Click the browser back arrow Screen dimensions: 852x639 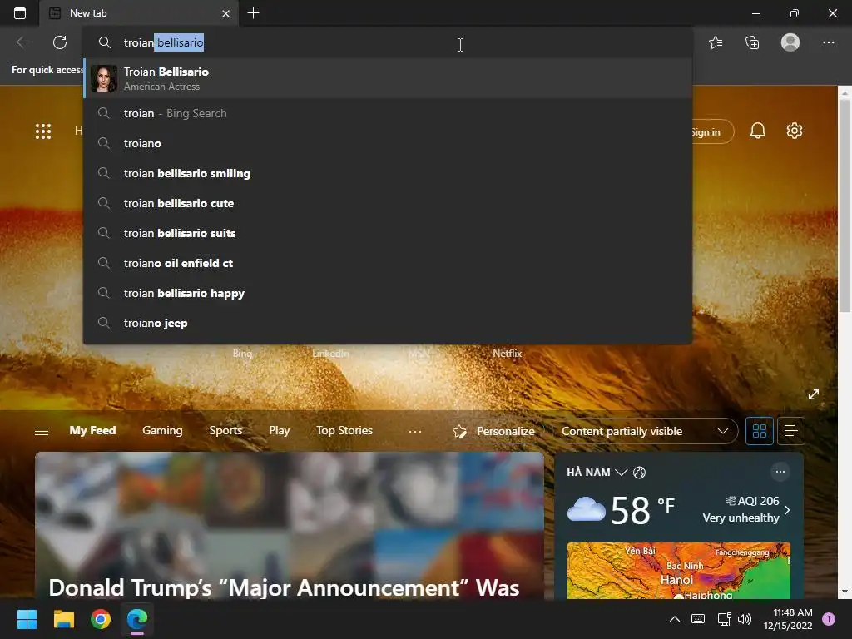(22, 42)
